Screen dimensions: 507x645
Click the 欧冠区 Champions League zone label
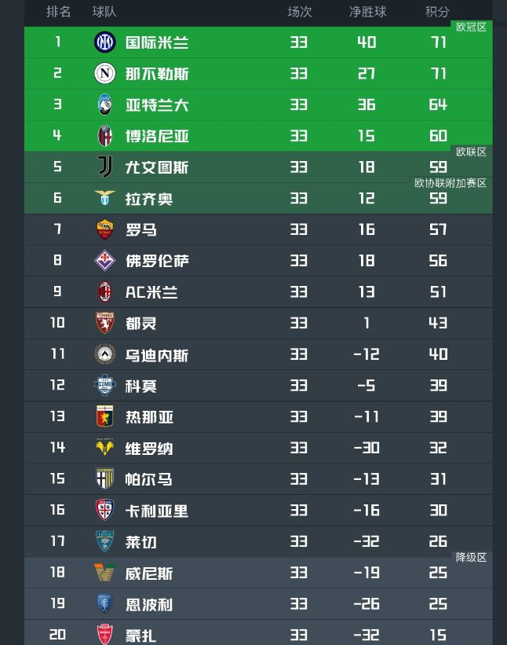471,27
